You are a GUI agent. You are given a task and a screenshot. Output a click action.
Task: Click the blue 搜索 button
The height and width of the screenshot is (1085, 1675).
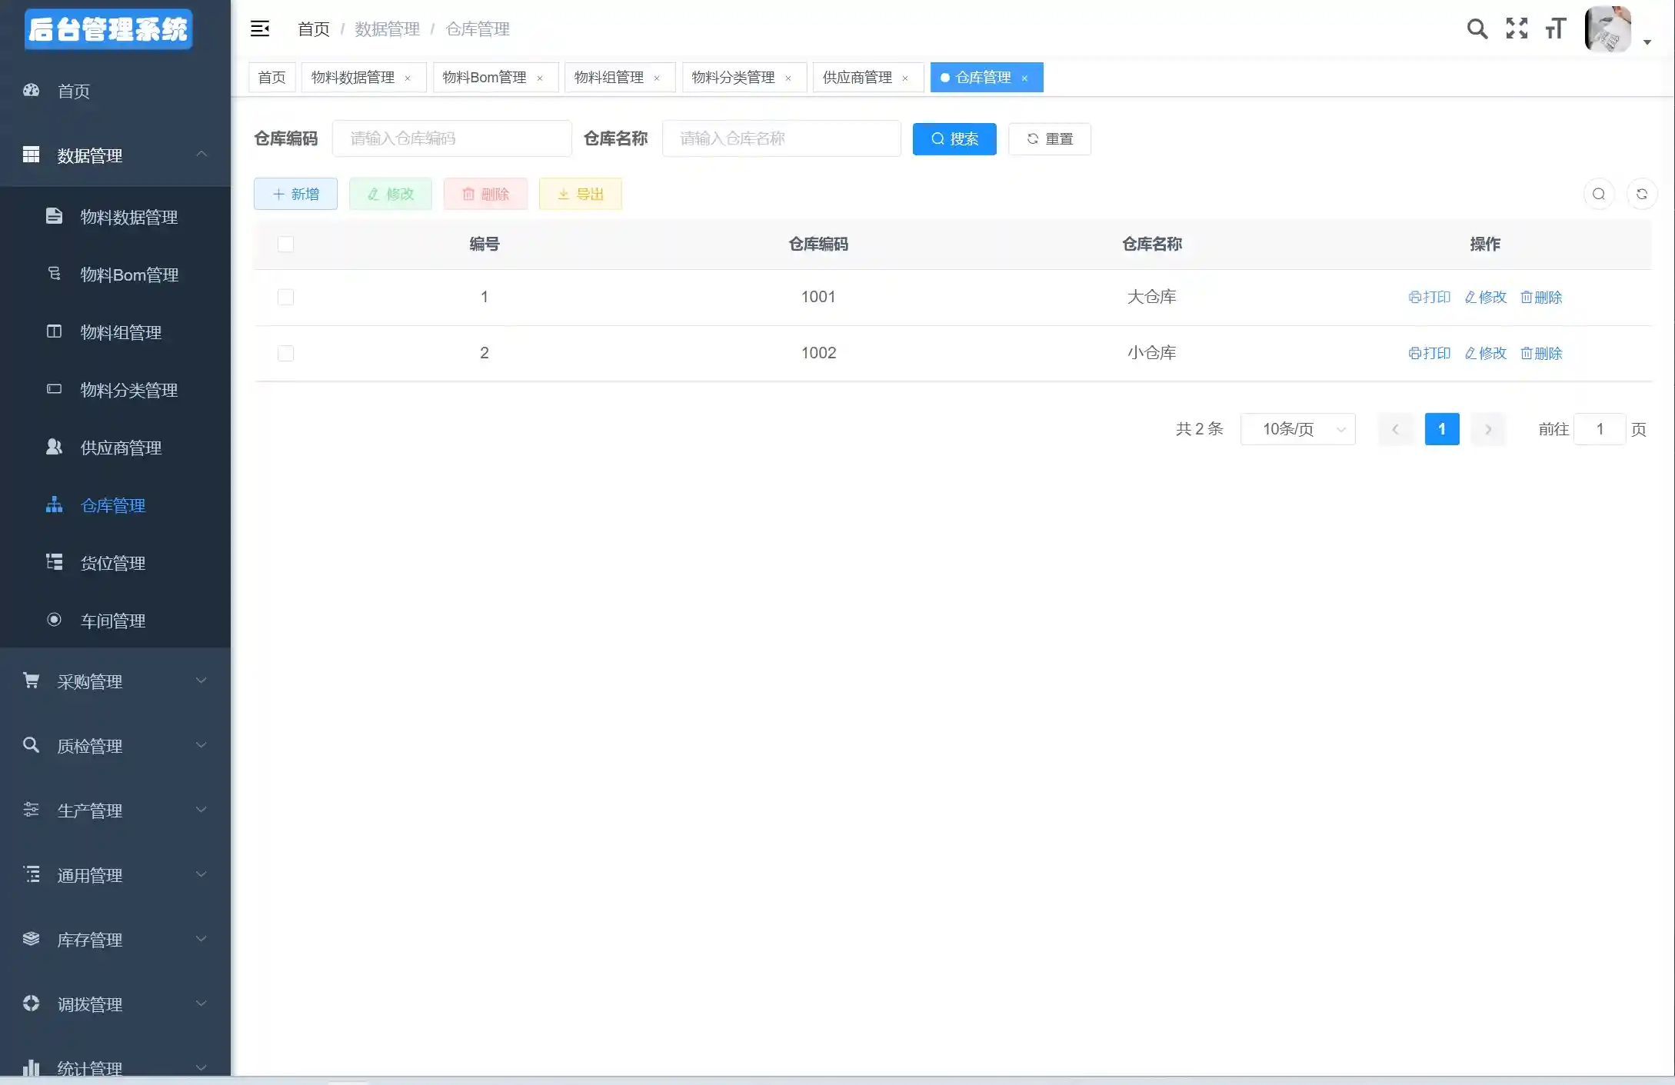tap(954, 139)
